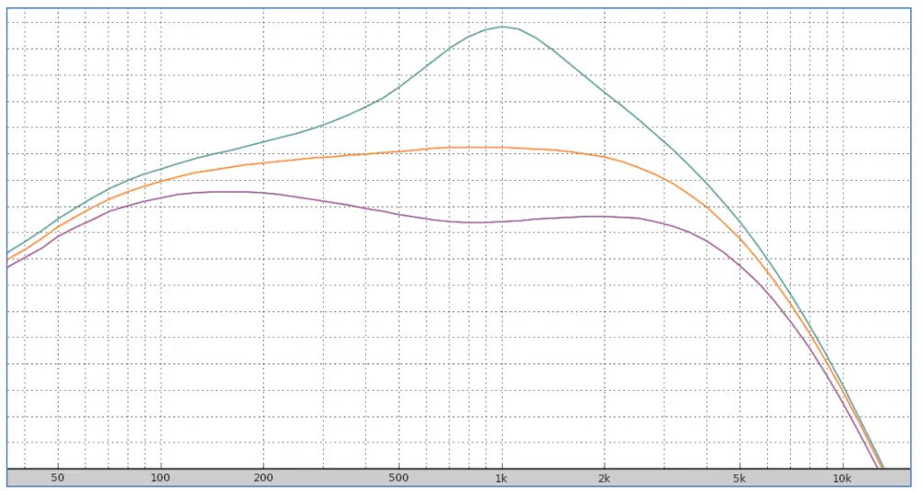923x491 pixels.
Task: Click the 500 frequency axis label
Action: [398, 477]
